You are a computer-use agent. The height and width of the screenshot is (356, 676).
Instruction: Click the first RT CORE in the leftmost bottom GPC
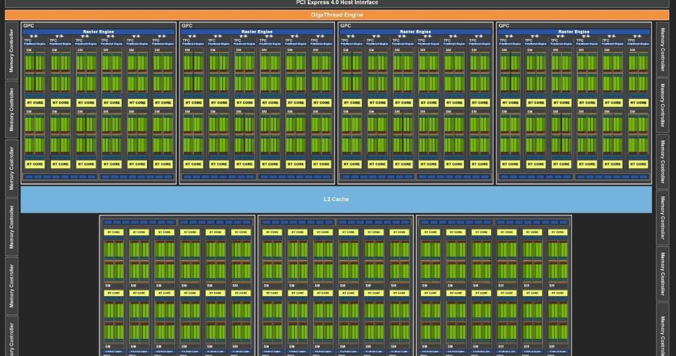113,233
